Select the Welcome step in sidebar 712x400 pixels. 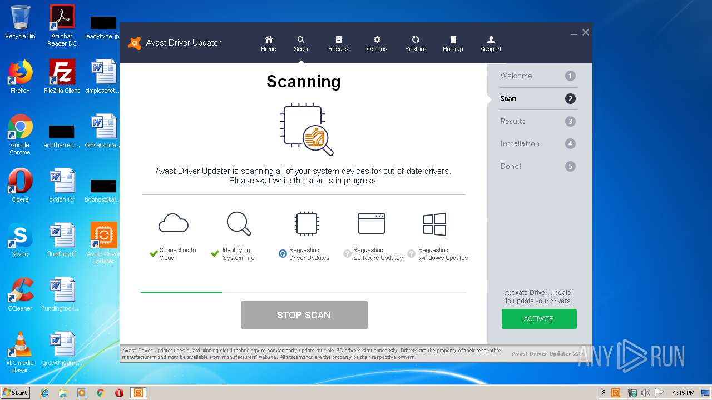coord(538,76)
